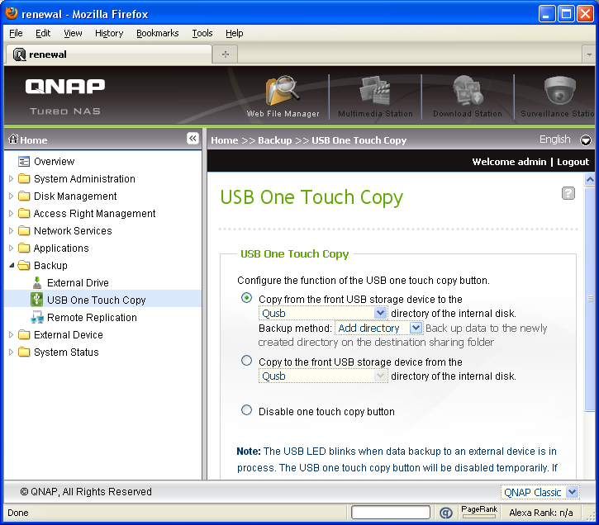
Task: Click the Logout link
Action: pos(573,162)
